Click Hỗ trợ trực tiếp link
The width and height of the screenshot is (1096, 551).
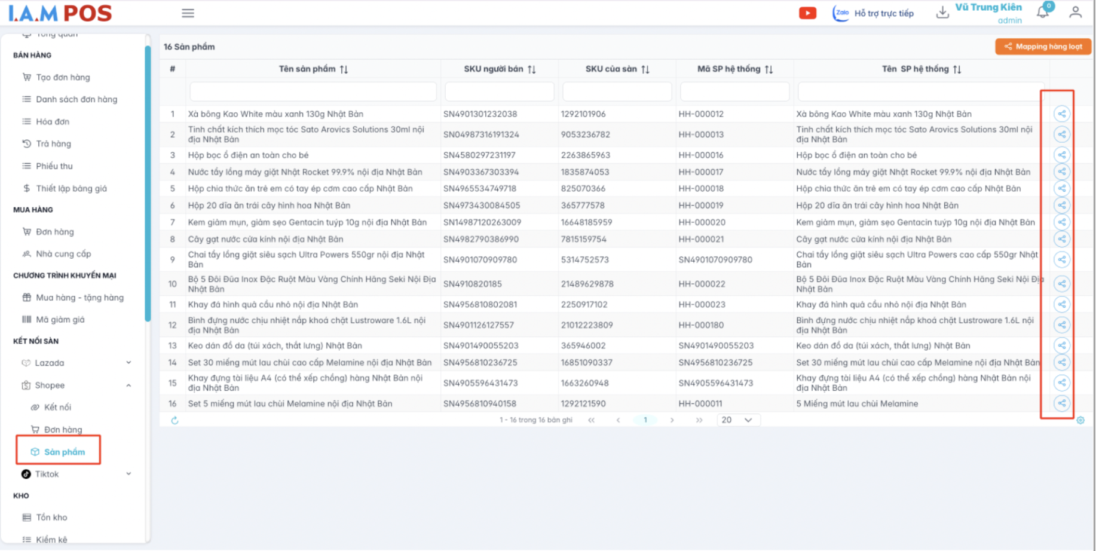pyautogui.click(x=883, y=13)
